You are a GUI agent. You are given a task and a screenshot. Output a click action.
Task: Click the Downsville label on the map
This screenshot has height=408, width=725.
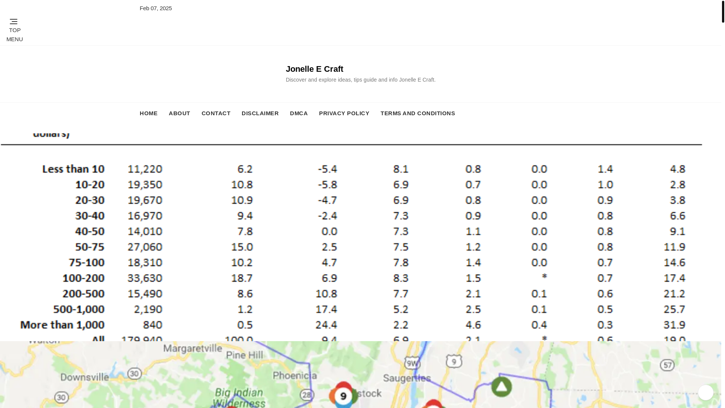pos(85,377)
